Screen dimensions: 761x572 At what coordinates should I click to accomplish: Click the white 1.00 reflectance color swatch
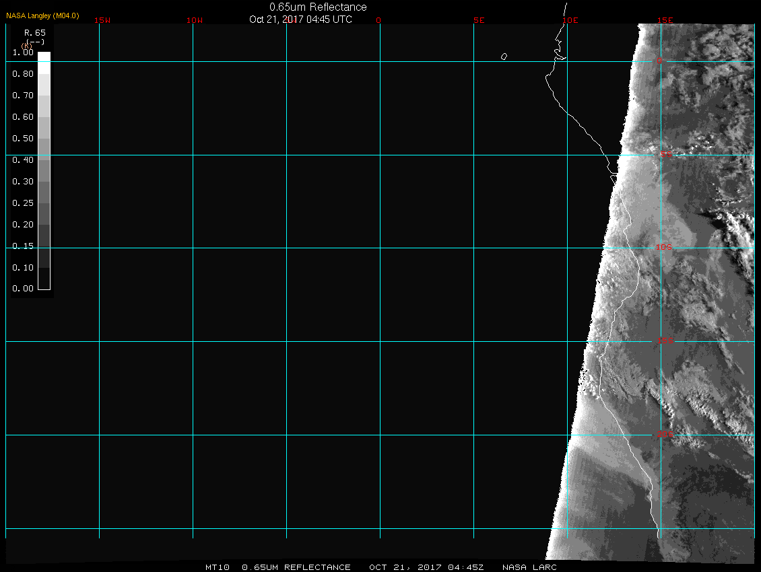pos(44,57)
